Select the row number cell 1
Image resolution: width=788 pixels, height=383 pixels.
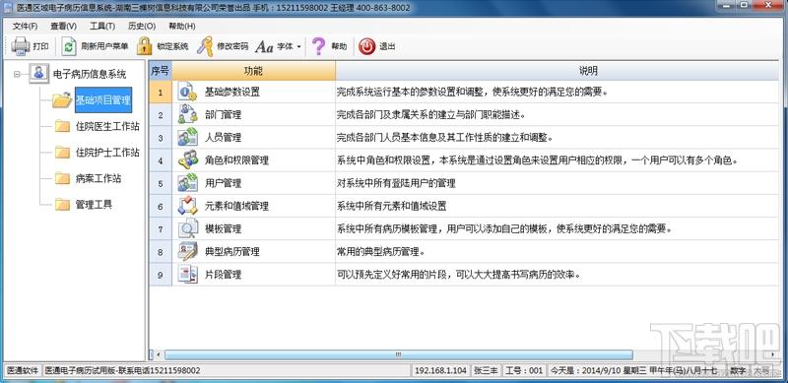tap(161, 92)
